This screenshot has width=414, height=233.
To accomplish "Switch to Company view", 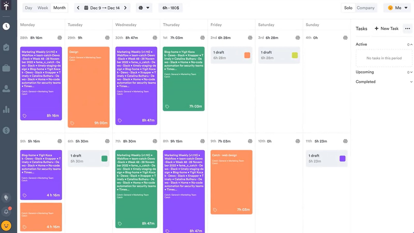I will pos(366,8).
